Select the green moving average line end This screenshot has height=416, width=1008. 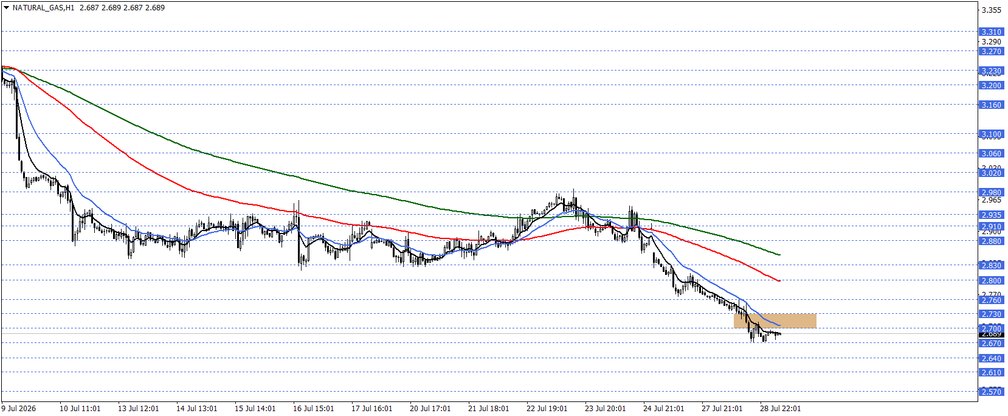click(779, 254)
